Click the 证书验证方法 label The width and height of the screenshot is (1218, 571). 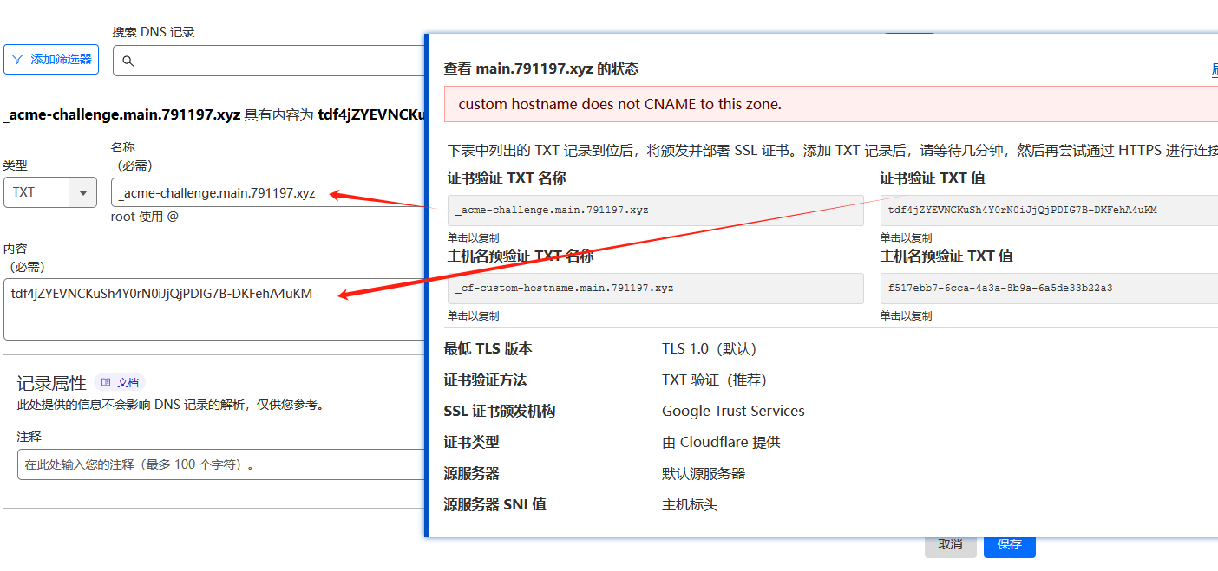tap(485, 380)
